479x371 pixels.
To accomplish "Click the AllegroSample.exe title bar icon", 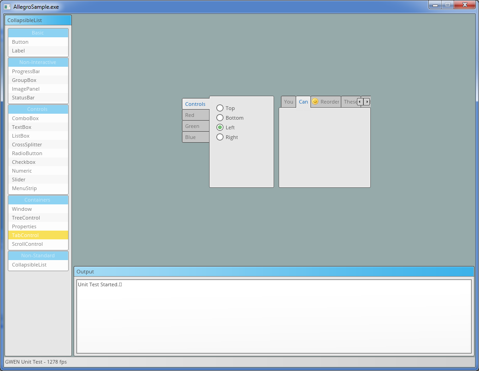I will tap(7, 7).
